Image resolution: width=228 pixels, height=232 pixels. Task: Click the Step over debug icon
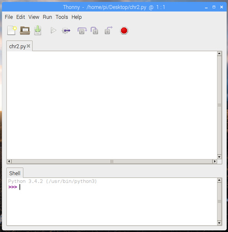[82, 31]
